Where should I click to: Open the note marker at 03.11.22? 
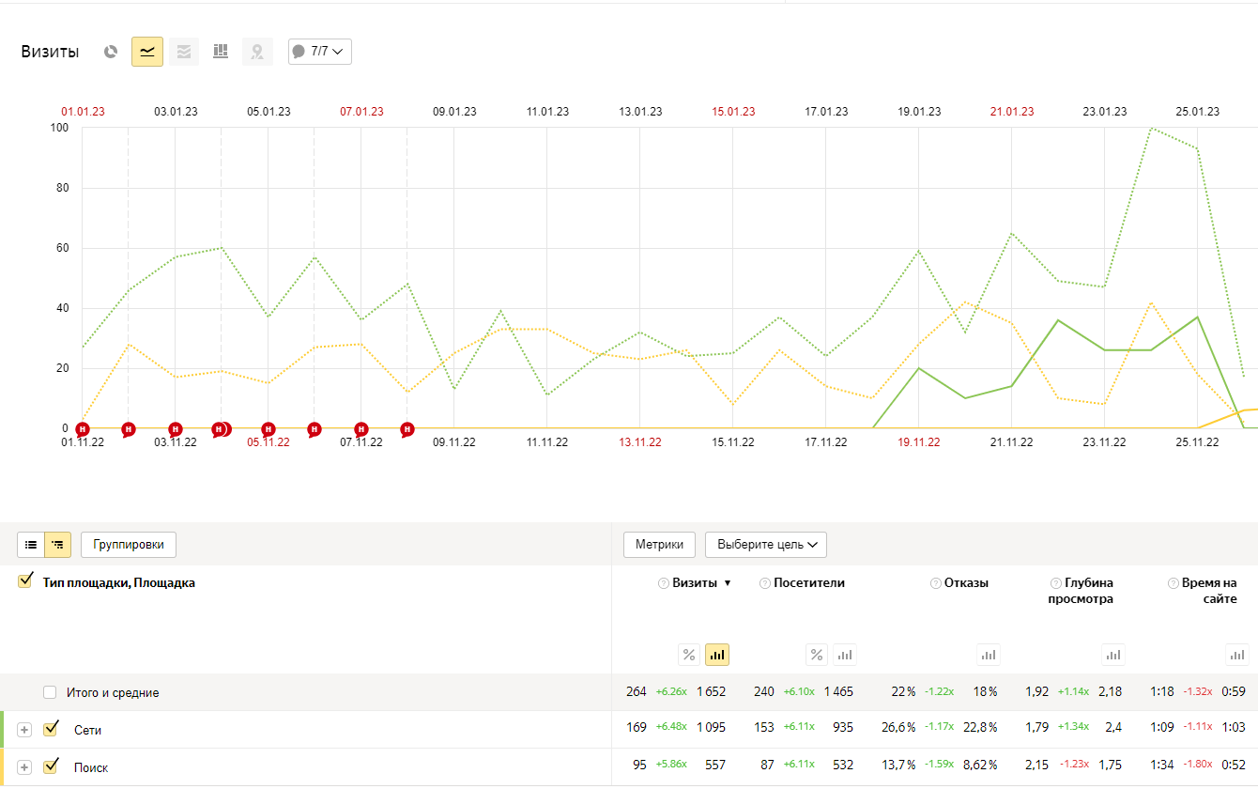coord(176,430)
